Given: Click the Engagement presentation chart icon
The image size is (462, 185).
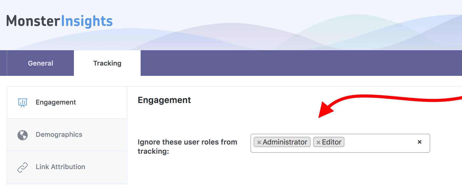Looking at the screenshot, I should point(23,102).
